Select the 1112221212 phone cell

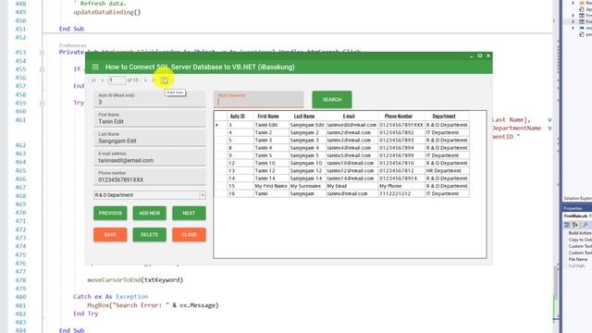pos(401,193)
